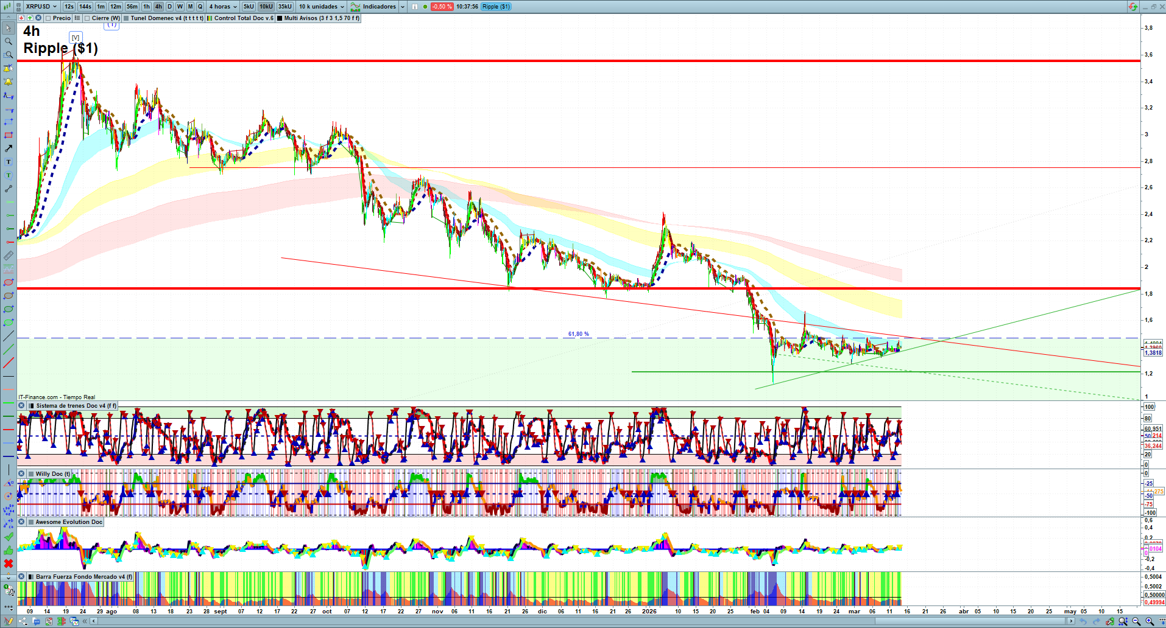Close the Sistema de trenes Doc indicator panel
This screenshot has height=628, width=1166.
click(21, 406)
